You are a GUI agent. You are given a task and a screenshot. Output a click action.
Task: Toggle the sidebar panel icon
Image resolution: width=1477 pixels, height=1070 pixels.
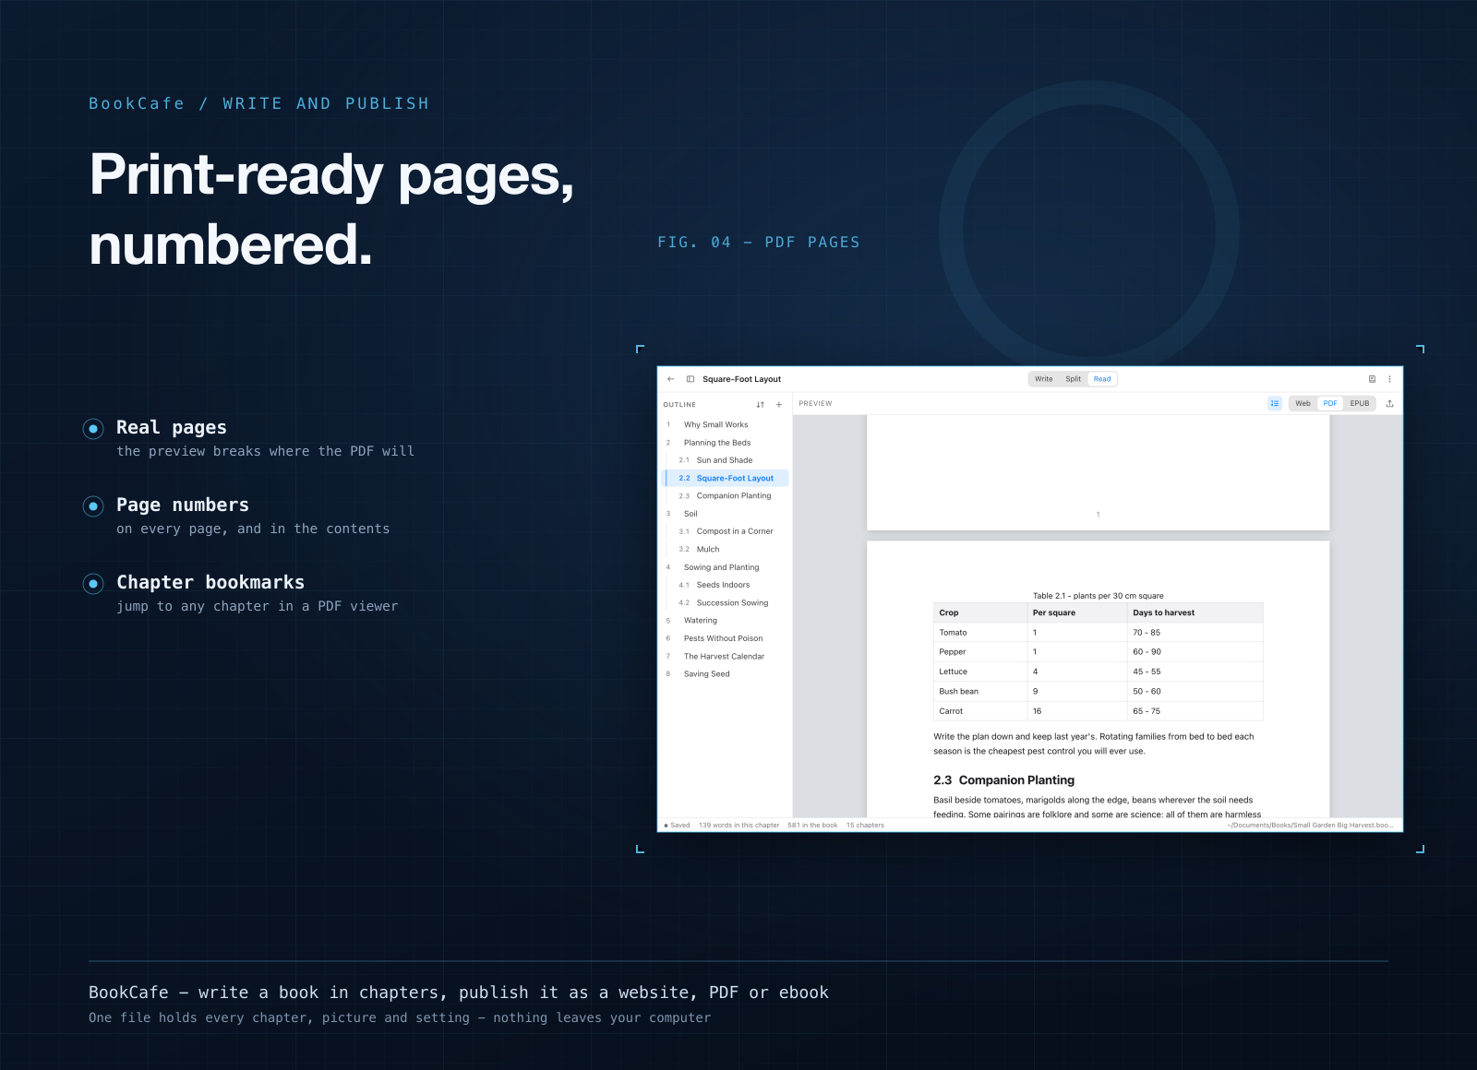click(690, 379)
